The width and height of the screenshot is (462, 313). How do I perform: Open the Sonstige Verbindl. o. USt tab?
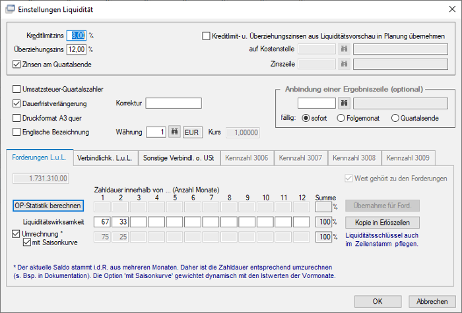(x=179, y=158)
